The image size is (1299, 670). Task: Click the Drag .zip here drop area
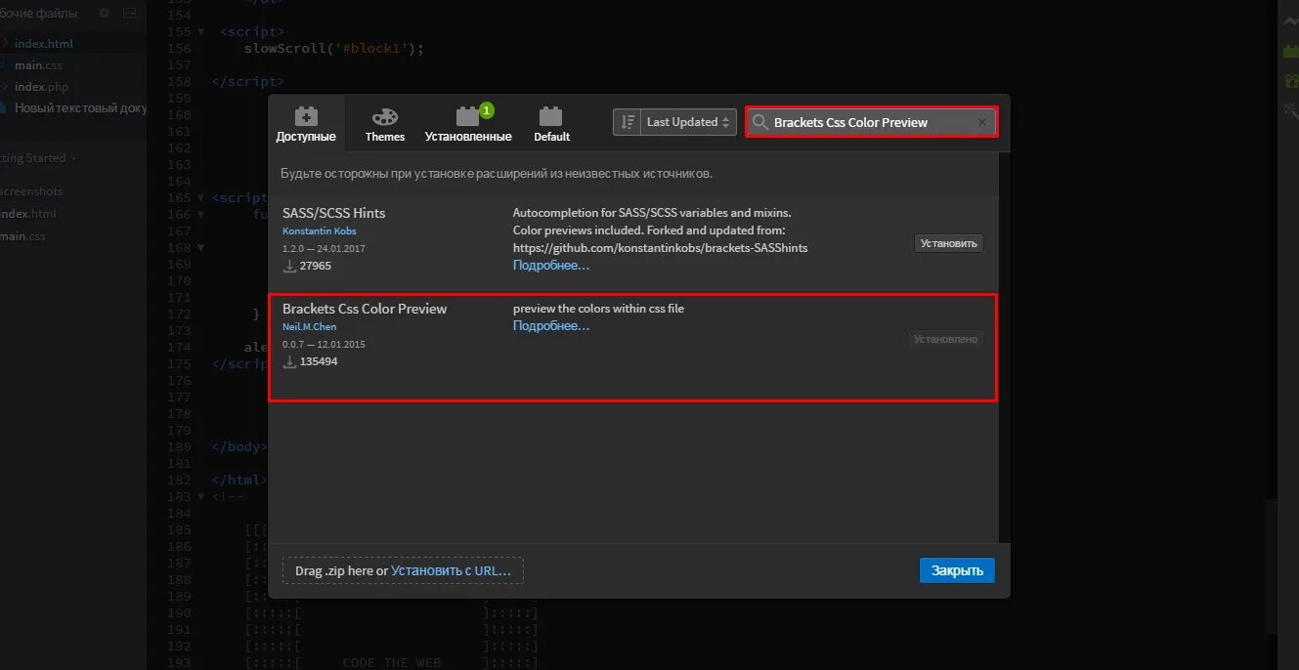pos(403,570)
